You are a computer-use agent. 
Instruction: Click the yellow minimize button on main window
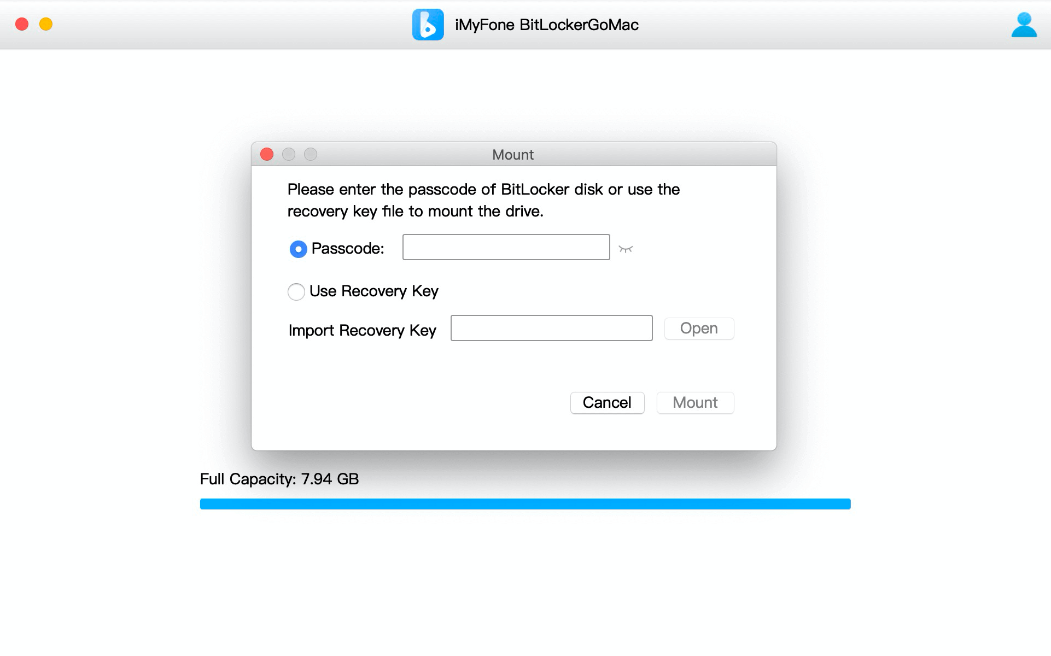point(45,22)
